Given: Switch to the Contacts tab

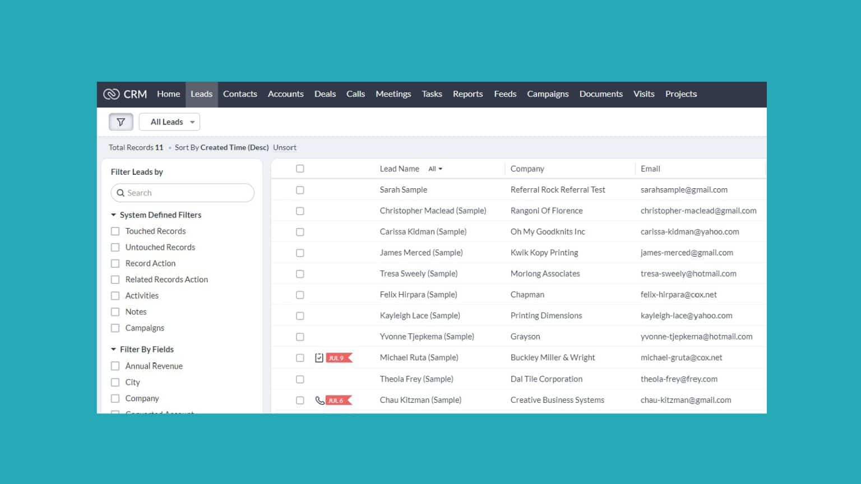Looking at the screenshot, I should [x=240, y=94].
